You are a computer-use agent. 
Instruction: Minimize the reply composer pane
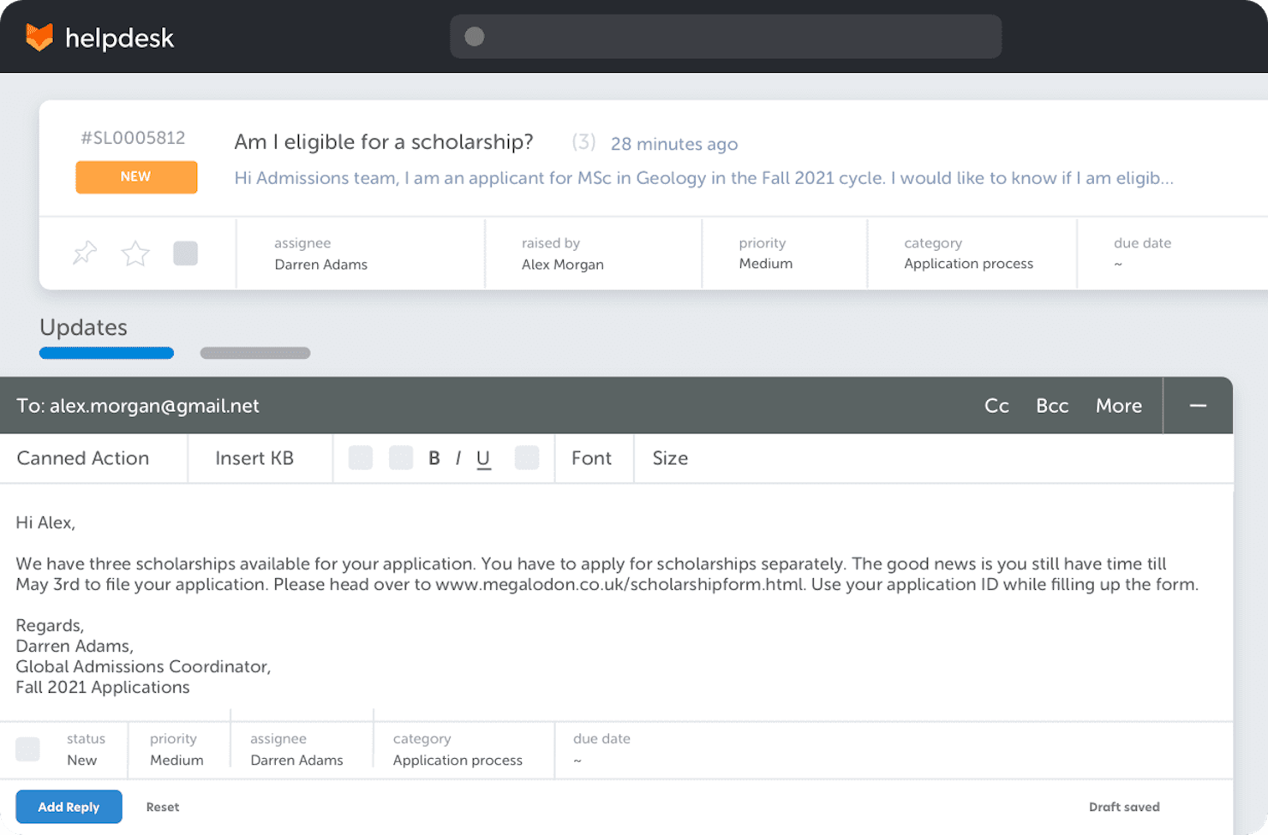click(1198, 405)
